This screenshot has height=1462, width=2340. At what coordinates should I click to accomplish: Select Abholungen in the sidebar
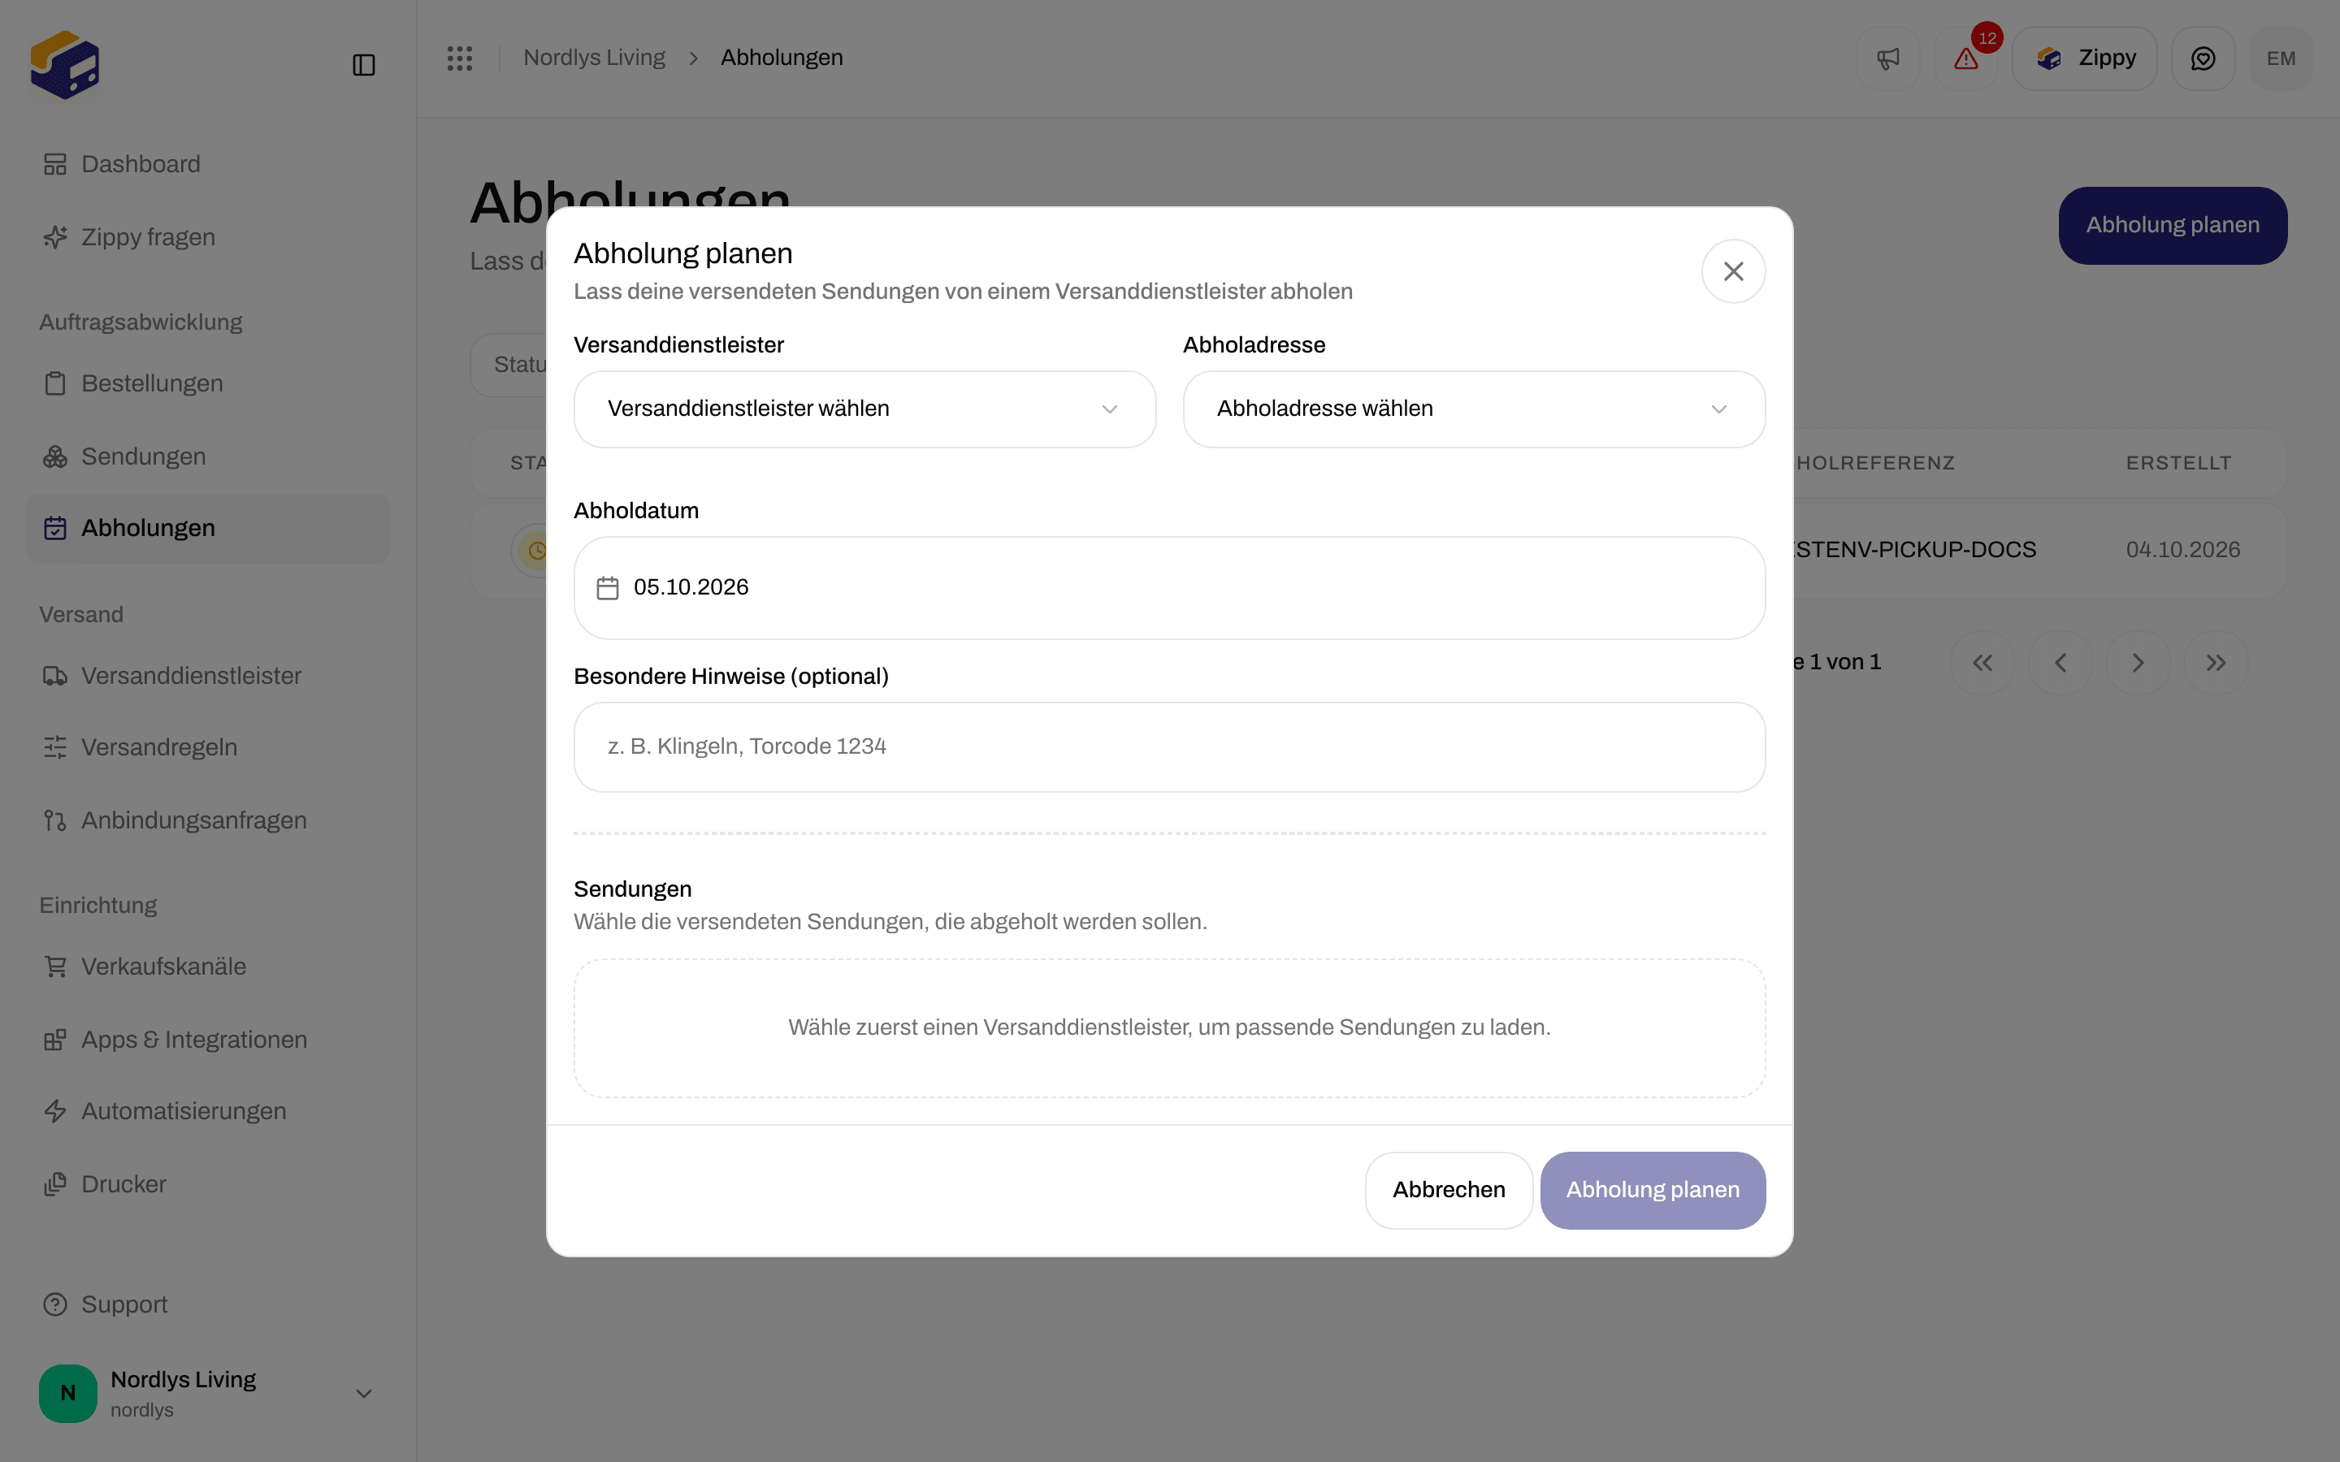point(208,529)
